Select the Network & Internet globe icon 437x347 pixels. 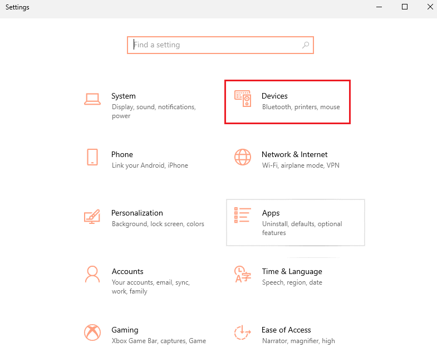[x=243, y=157]
